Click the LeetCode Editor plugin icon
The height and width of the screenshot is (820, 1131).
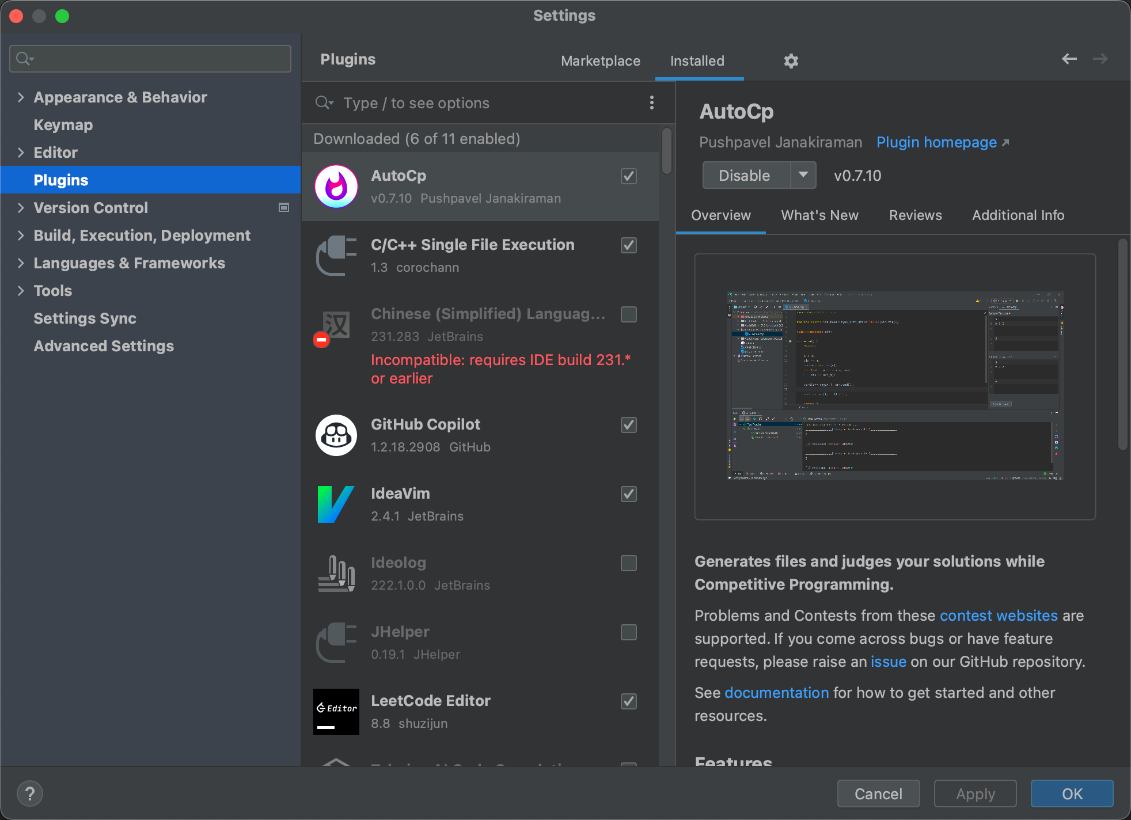[x=336, y=712]
